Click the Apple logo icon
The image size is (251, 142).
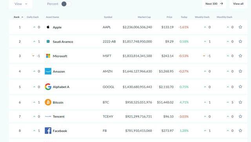[48, 27]
